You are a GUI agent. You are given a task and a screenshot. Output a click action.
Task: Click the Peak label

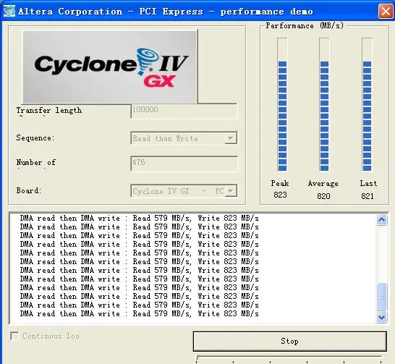tap(280, 183)
